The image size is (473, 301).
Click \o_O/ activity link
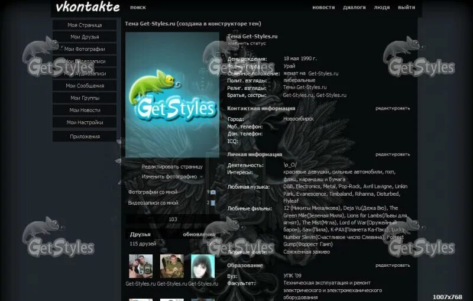(x=290, y=165)
